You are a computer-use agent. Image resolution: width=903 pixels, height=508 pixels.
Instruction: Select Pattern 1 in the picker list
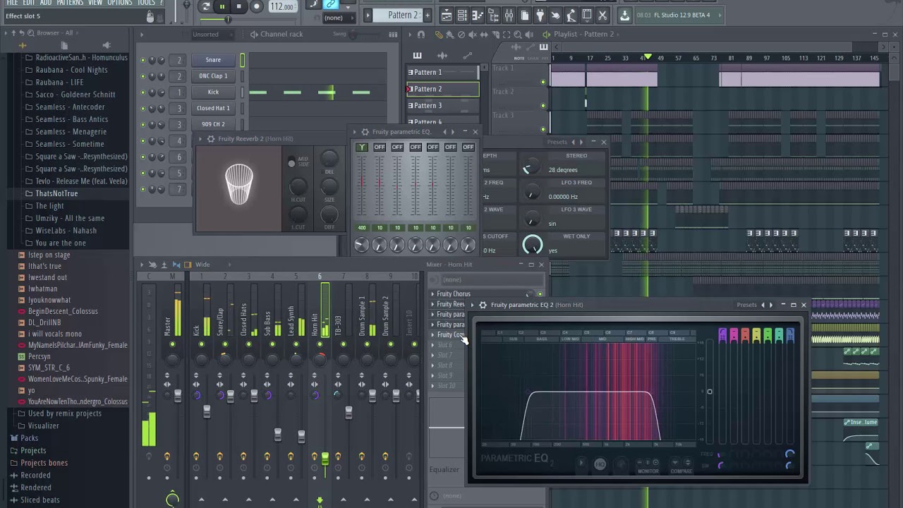point(442,72)
